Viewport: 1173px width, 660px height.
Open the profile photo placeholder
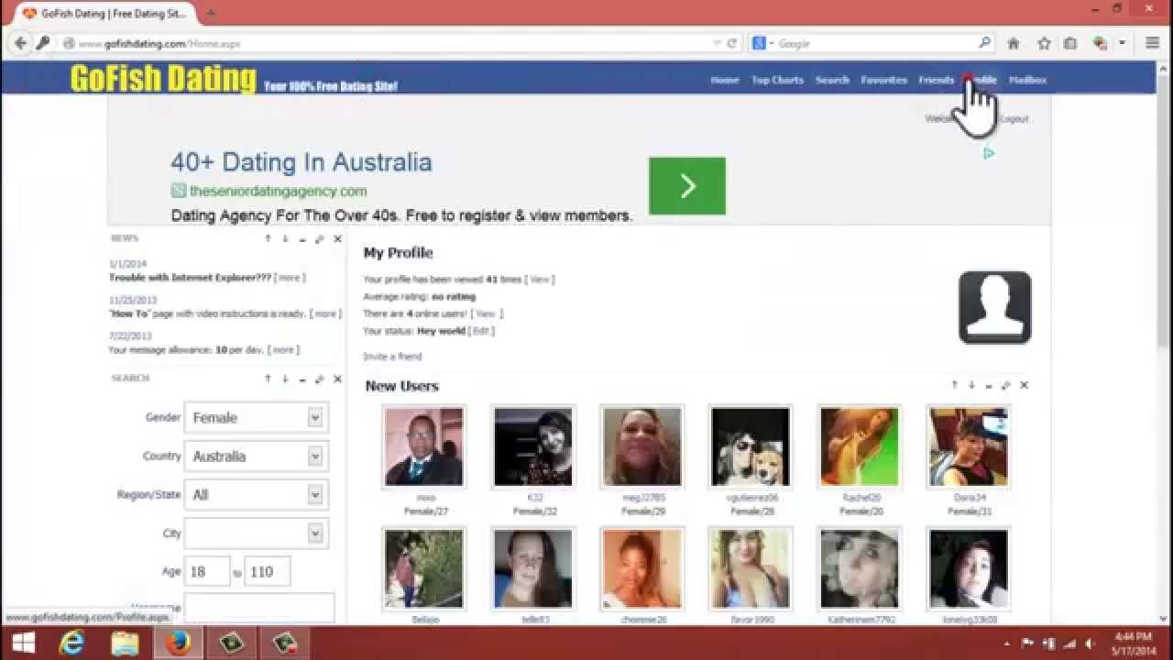(x=995, y=308)
